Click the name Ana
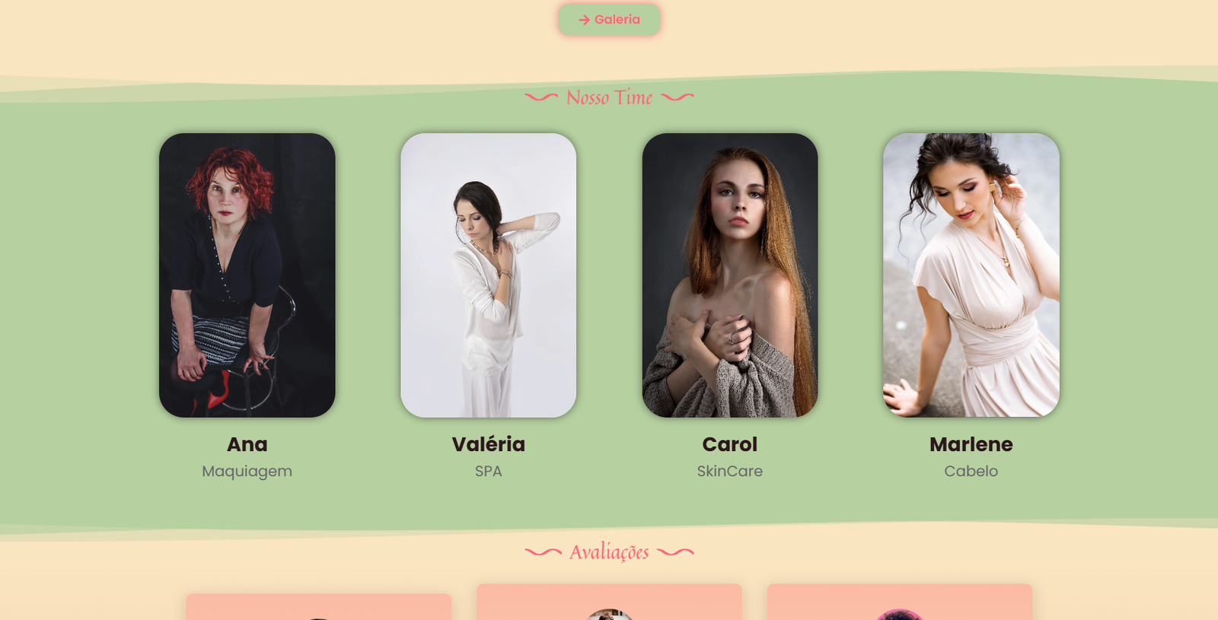The width and height of the screenshot is (1218, 620). click(x=247, y=444)
